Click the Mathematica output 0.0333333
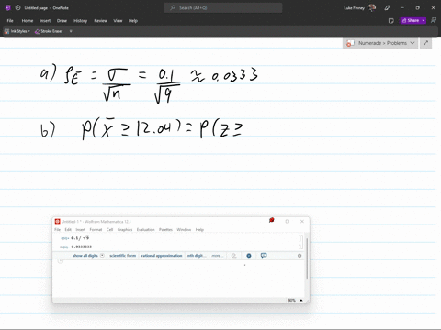The image size is (441, 330). point(82,247)
